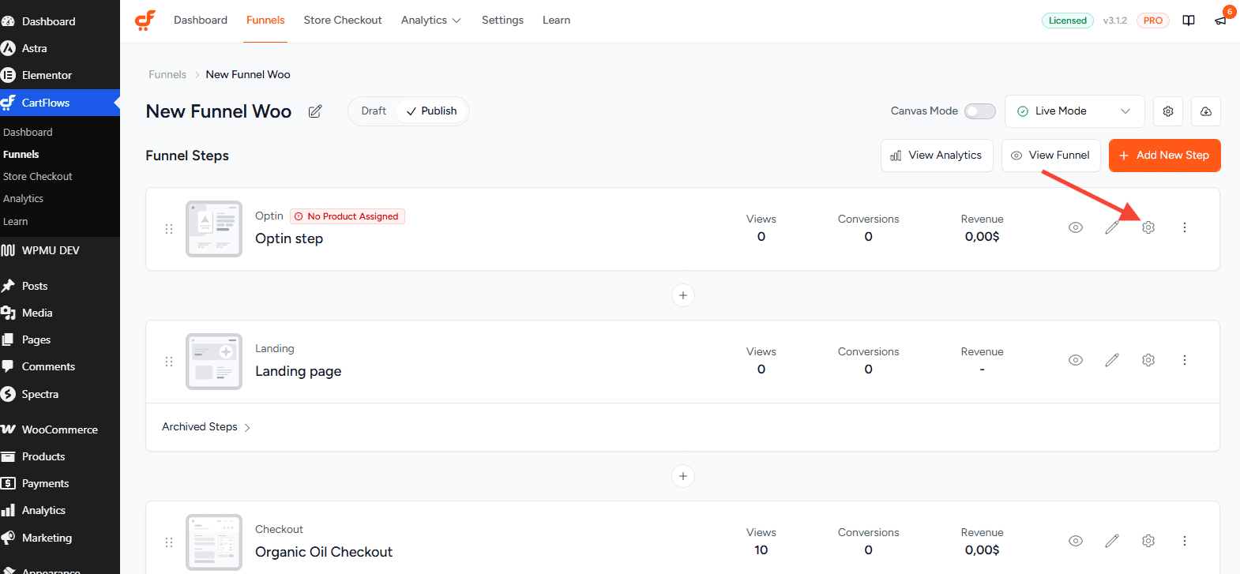Toggle the Canvas Mode switch
This screenshot has height=574, width=1240.
[x=980, y=111]
